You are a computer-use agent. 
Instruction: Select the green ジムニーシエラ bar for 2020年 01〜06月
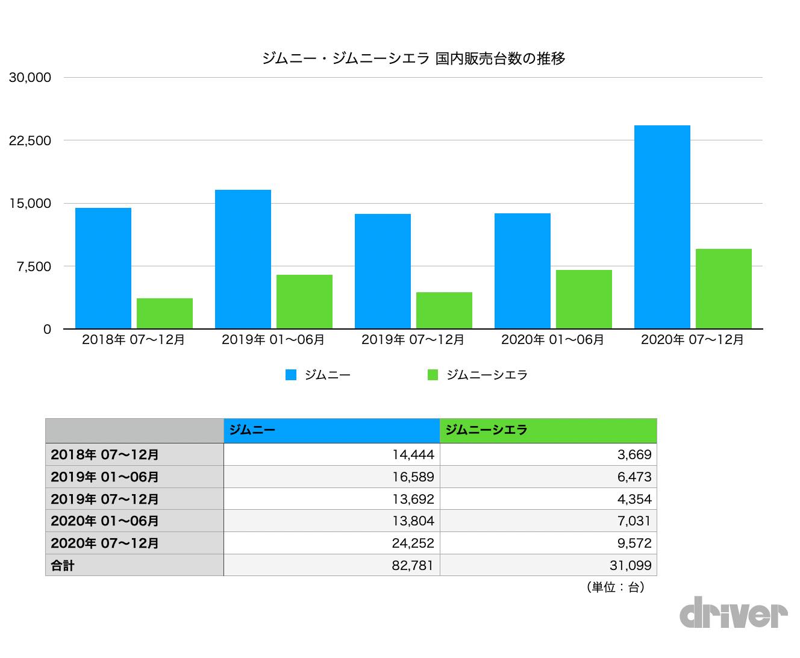tap(584, 299)
